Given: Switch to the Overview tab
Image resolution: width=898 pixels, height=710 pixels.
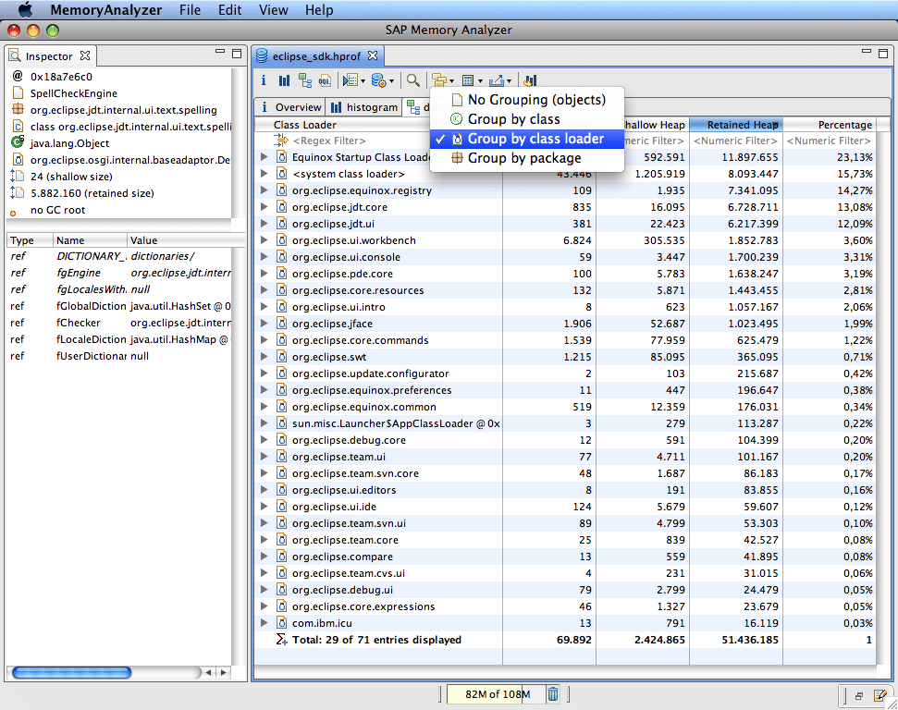Looking at the screenshot, I should click(x=297, y=106).
